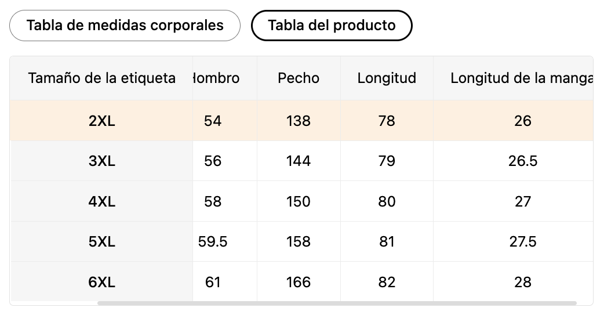Click the Tamaño de la etiqueta header
Viewport: 604px width, 311px height.
101,78
